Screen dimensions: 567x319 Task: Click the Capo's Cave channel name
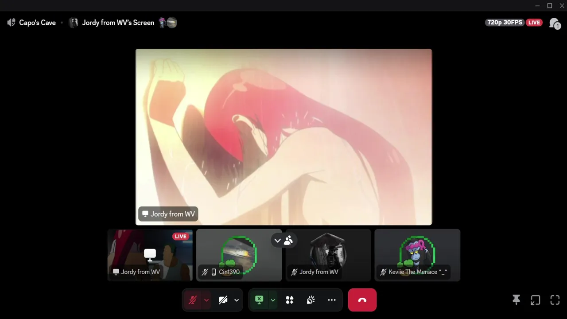pos(37,23)
